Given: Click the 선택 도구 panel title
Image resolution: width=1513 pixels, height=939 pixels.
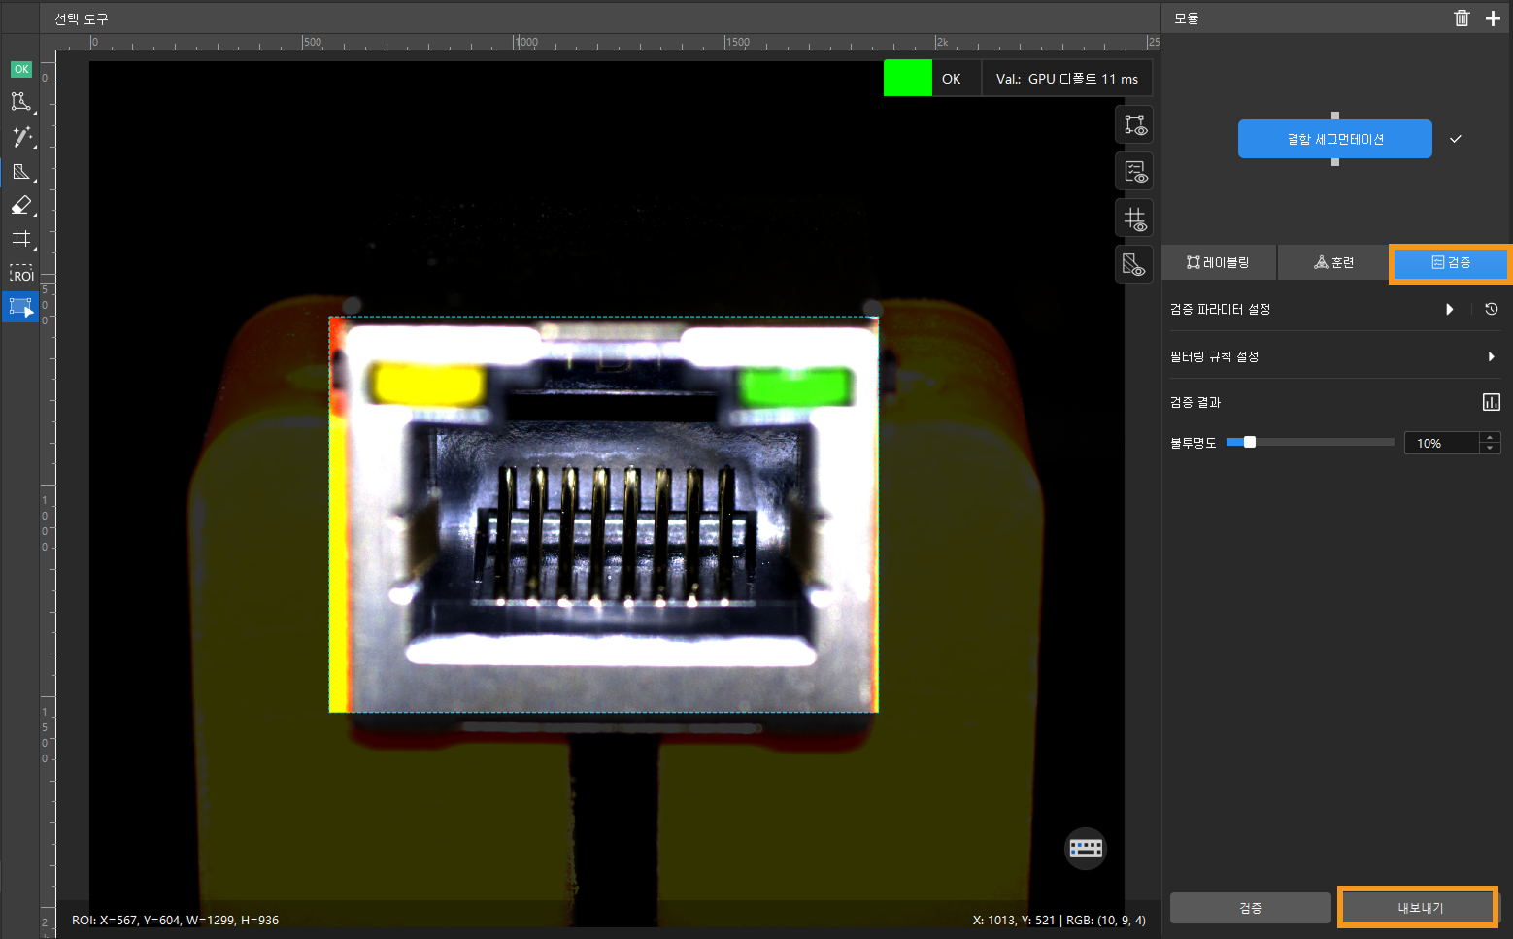Looking at the screenshot, I should pos(82,18).
